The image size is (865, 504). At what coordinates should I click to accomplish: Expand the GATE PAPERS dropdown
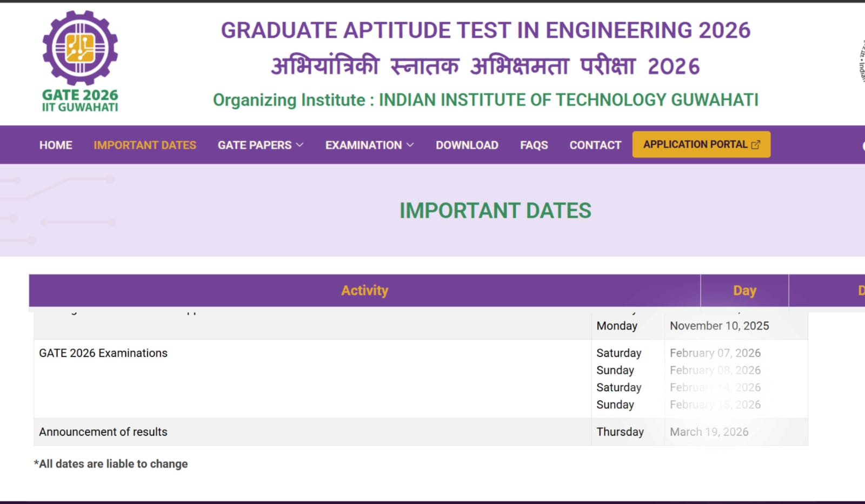point(261,145)
